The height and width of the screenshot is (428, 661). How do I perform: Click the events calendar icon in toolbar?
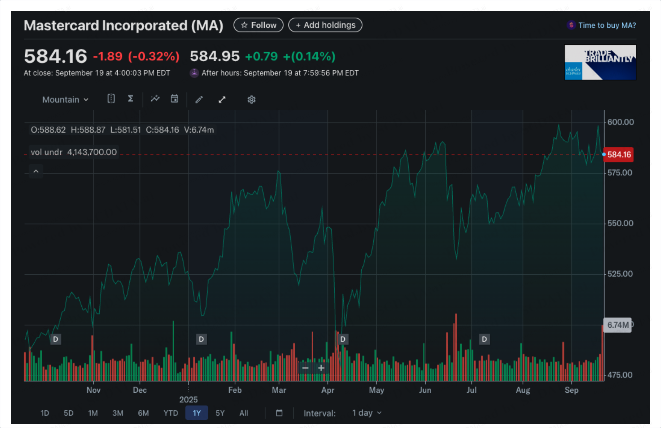point(174,99)
